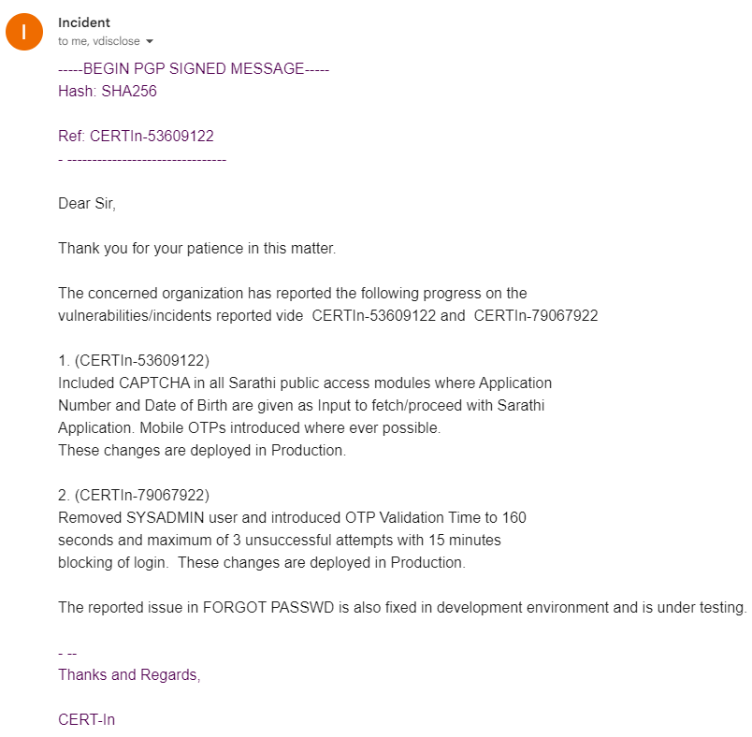752x737 pixels.
Task: Click the "Removed SYSADMIN user" line
Action: pyautogui.click(x=292, y=518)
